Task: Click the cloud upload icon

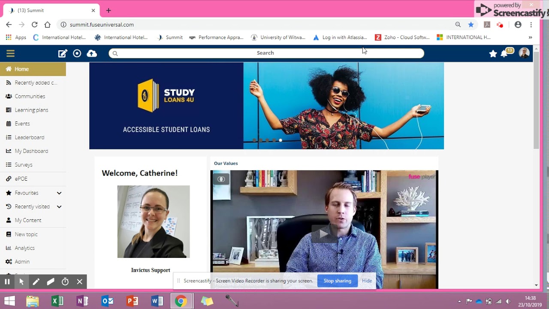Action: pyautogui.click(x=92, y=53)
